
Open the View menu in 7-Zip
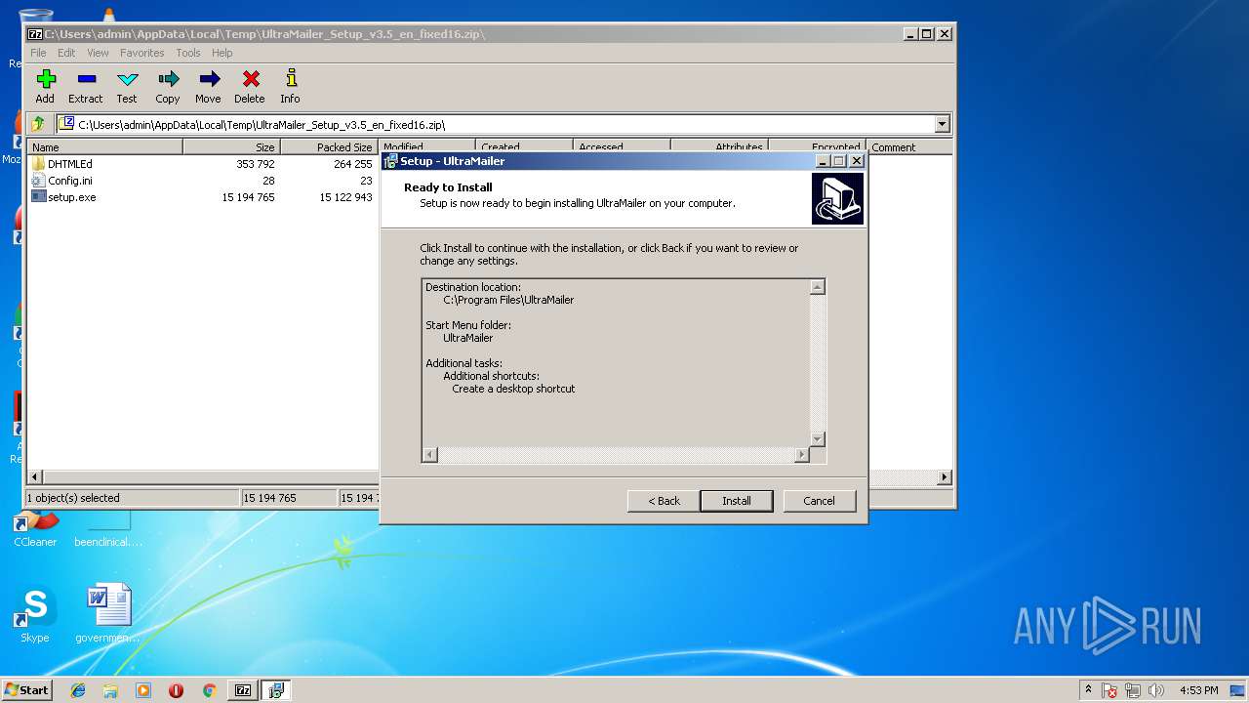coord(99,53)
